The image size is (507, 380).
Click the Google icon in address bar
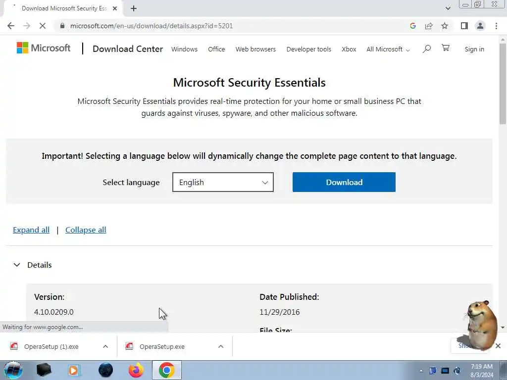[412, 26]
